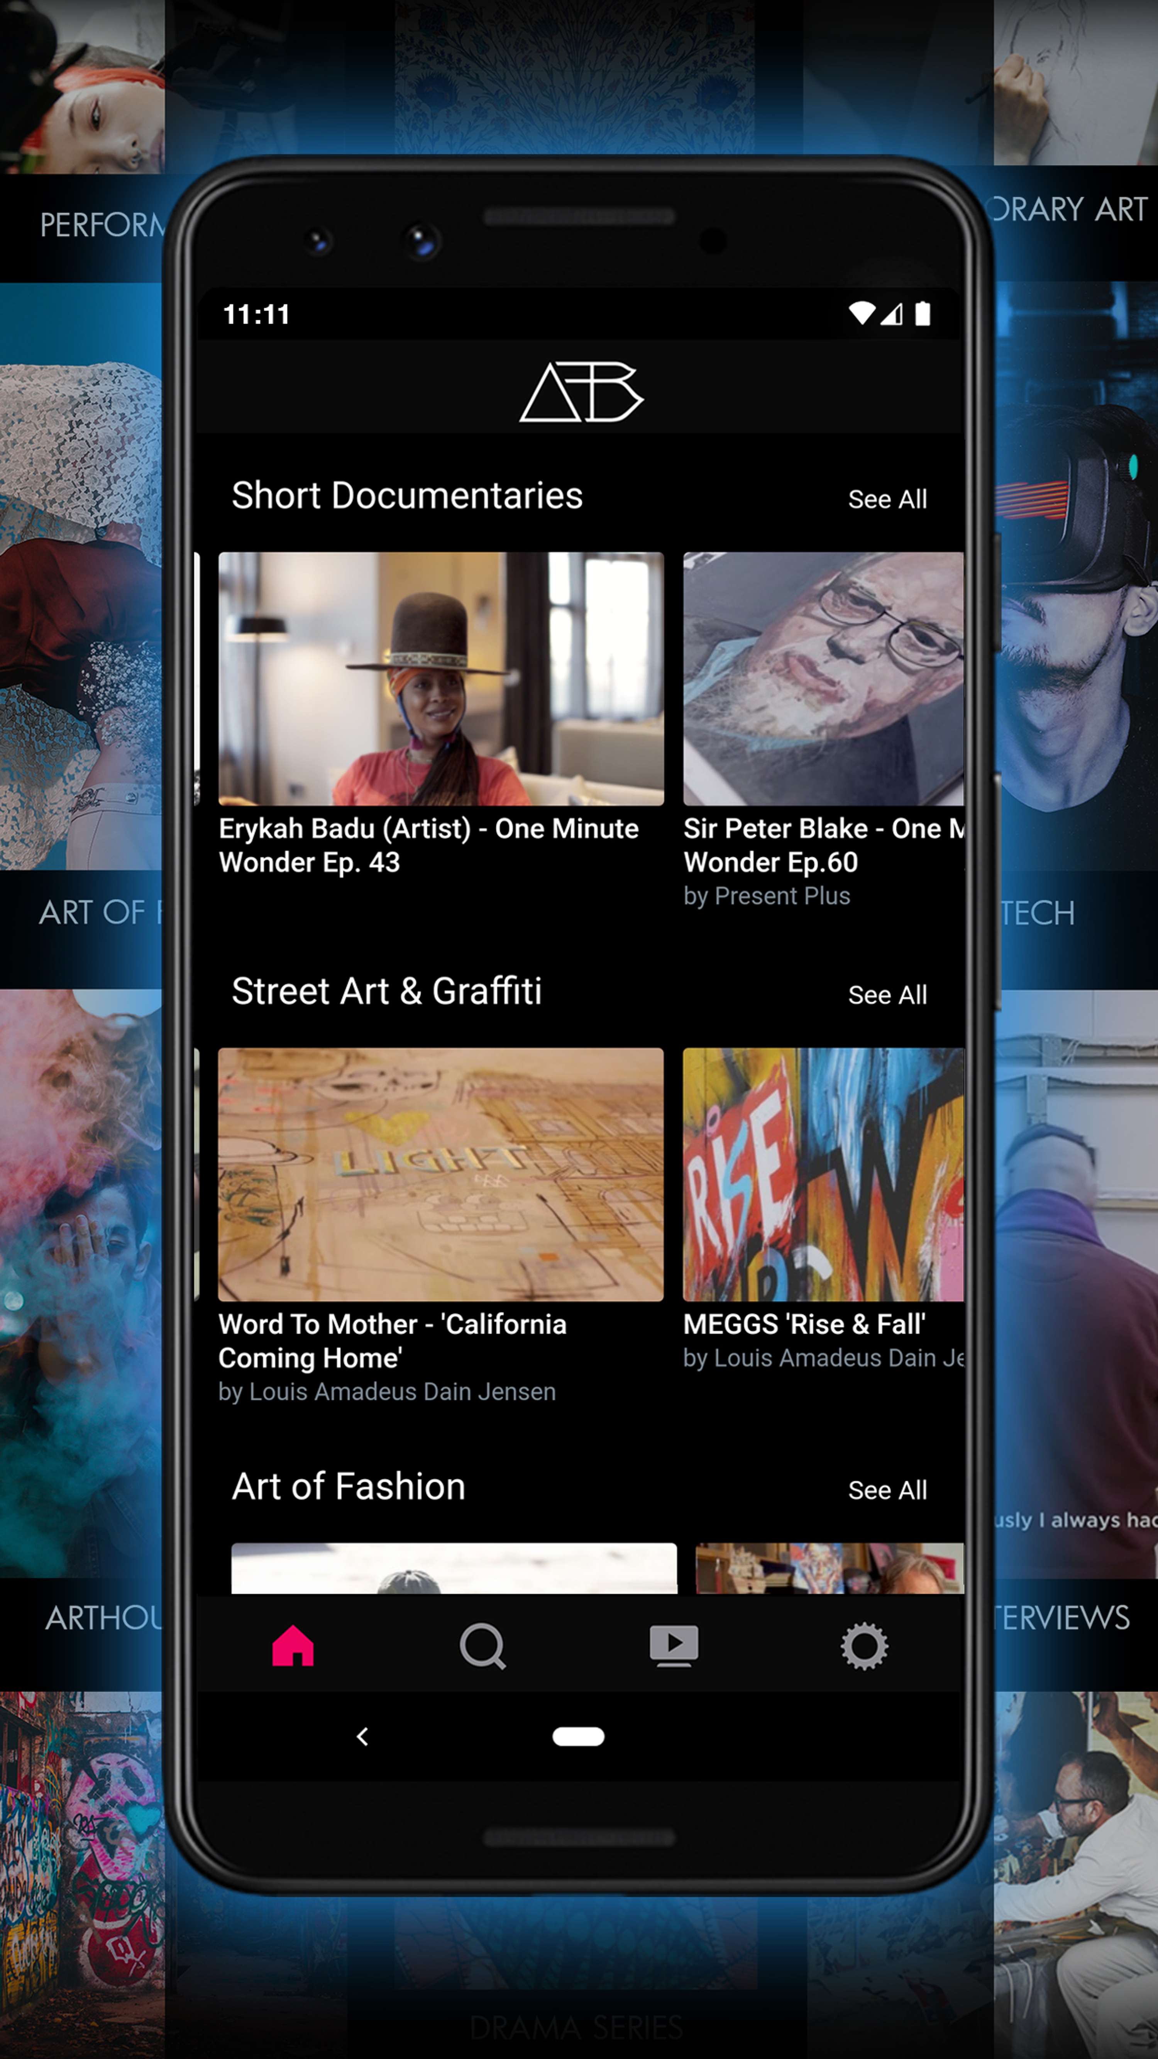See All Short Documentaries
This screenshot has height=2059, width=1158.
pyautogui.click(x=887, y=500)
